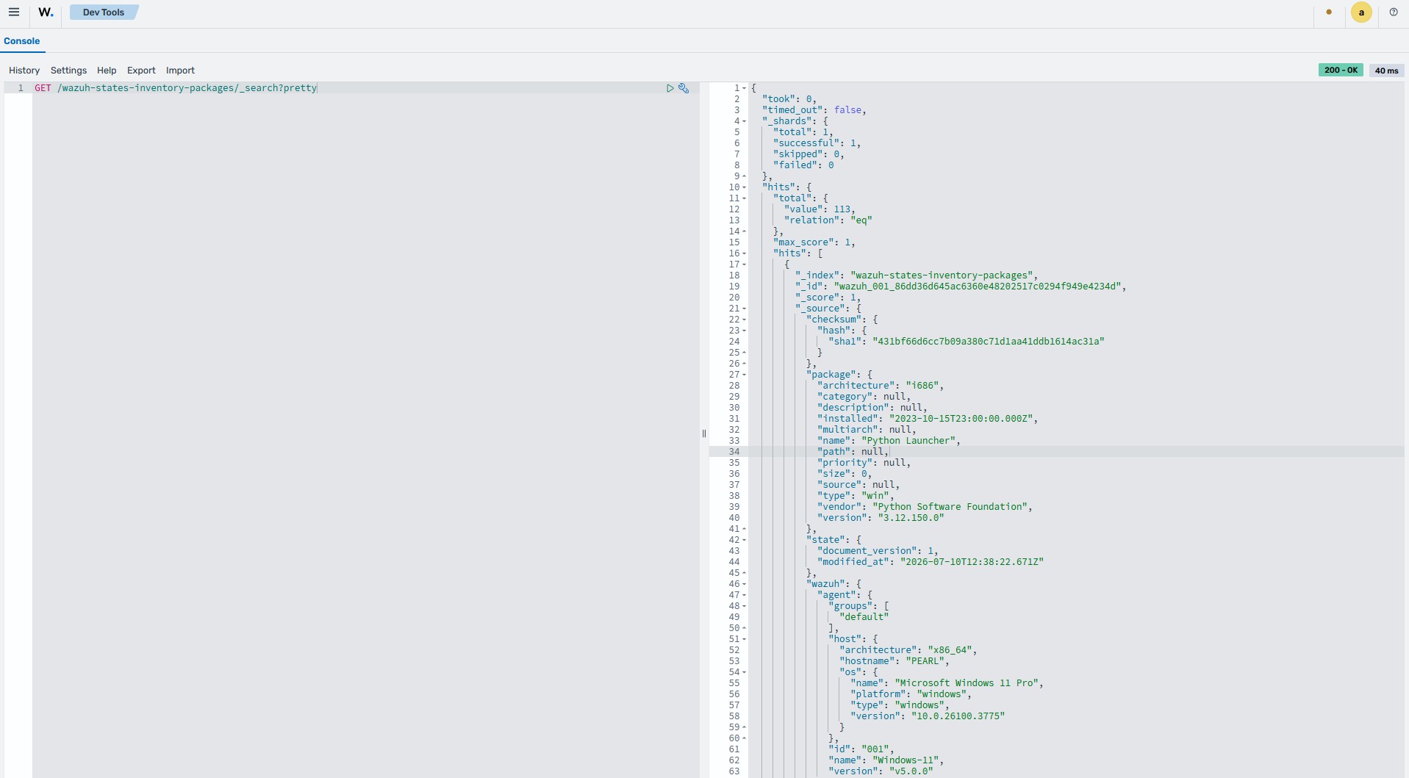The height and width of the screenshot is (778, 1409).
Task: Open the help question mark icon
Action: click(x=1394, y=12)
